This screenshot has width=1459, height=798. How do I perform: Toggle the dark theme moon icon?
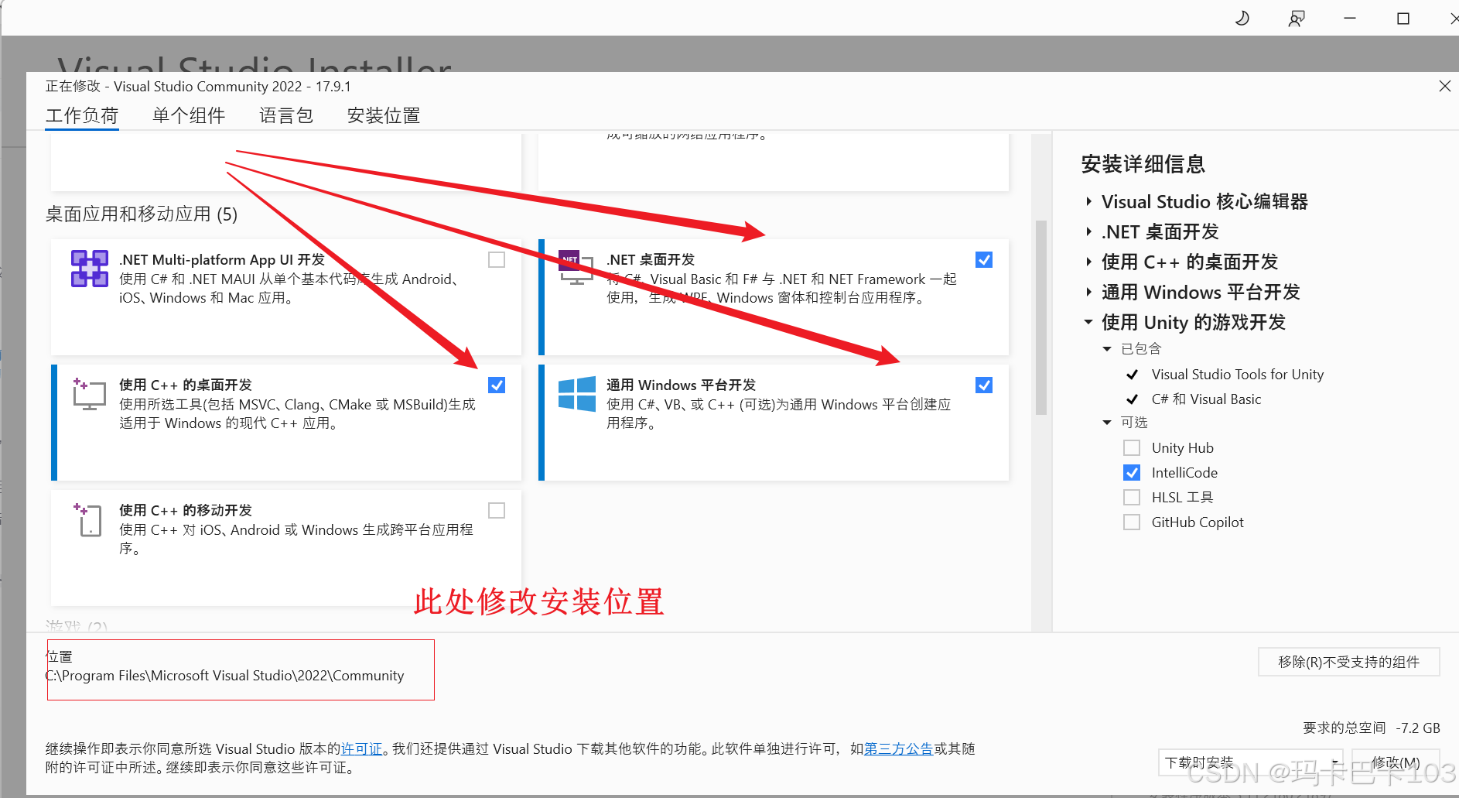[1242, 18]
